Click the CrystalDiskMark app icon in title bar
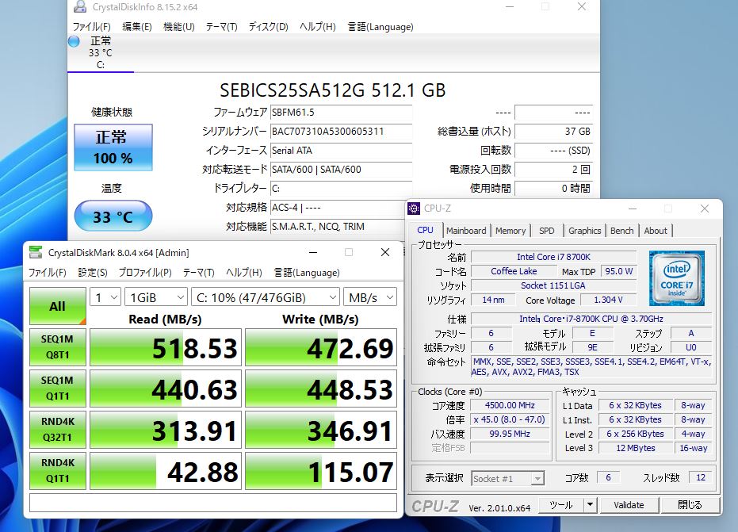Viewport: 738px width, 532px height. coord(36,252)
